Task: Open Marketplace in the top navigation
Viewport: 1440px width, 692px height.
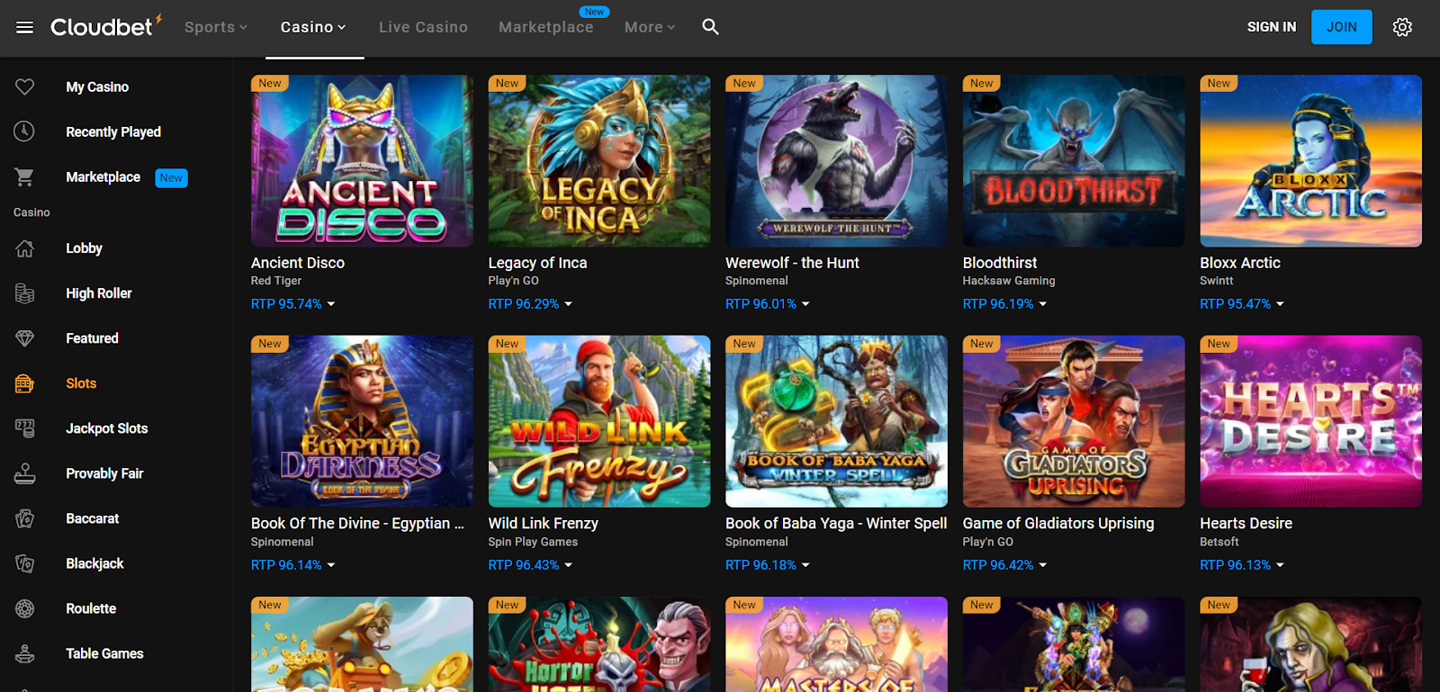Action: 546,27
